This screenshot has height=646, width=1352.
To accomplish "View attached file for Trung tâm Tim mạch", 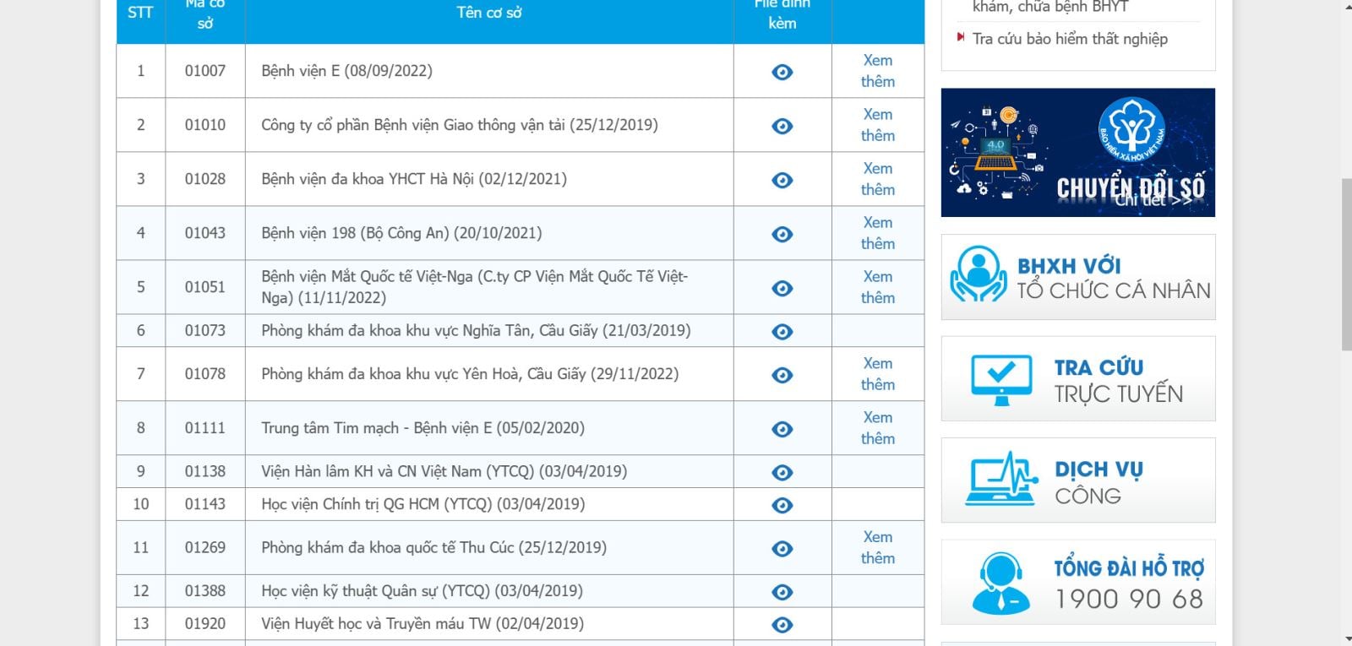I will [x=782, y=429].
